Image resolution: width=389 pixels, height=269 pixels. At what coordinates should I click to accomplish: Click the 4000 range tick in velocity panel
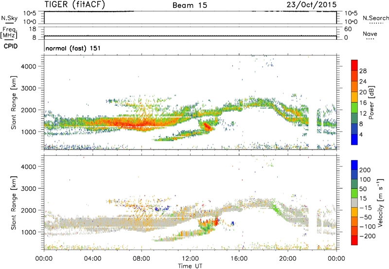(x=28, y=167)
